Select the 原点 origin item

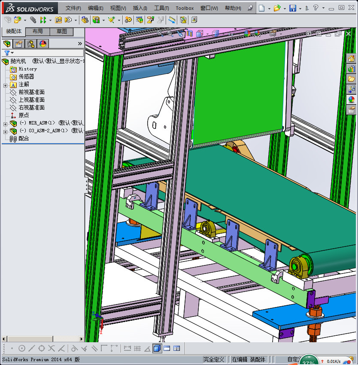point(24,115)
